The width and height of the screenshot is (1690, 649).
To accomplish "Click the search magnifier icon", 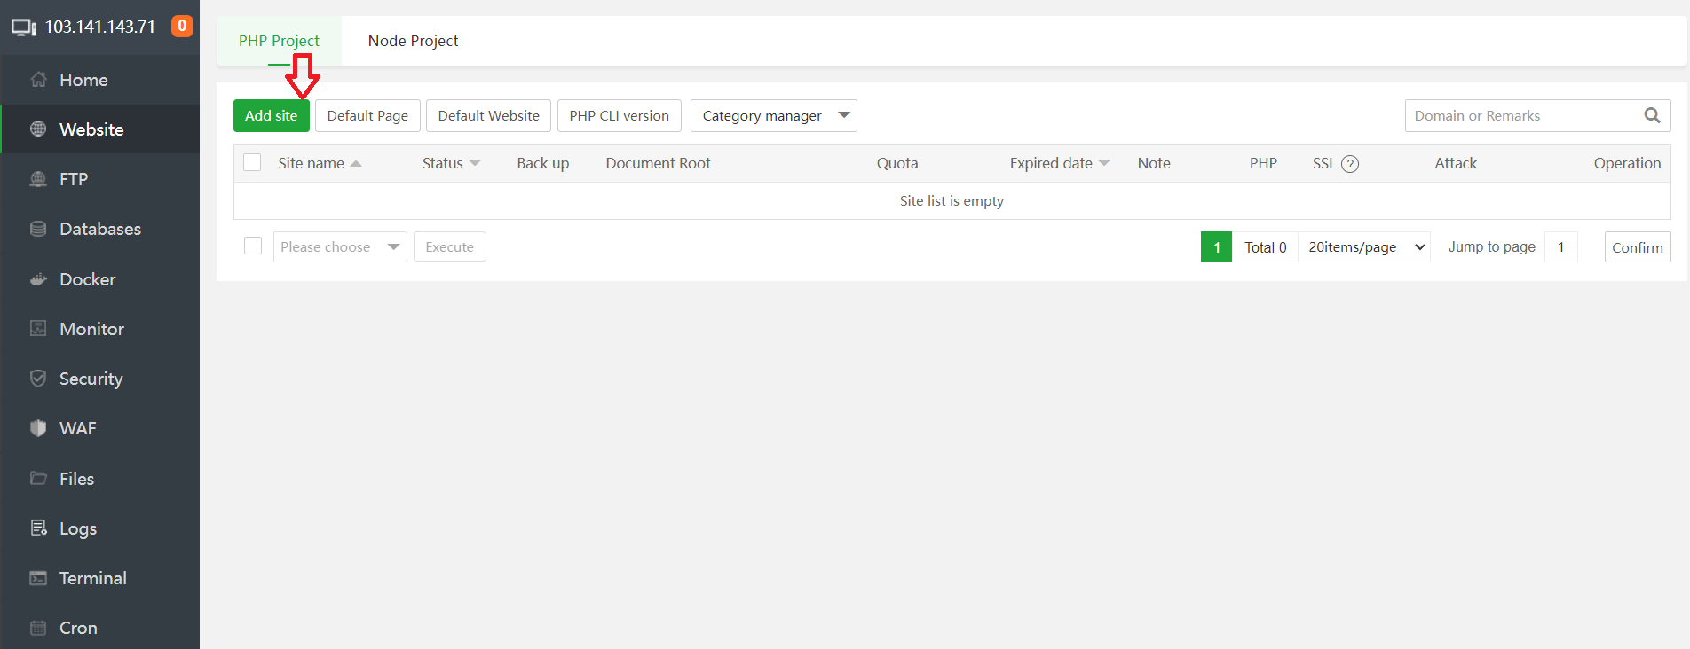I will [x=1652, y=115].
